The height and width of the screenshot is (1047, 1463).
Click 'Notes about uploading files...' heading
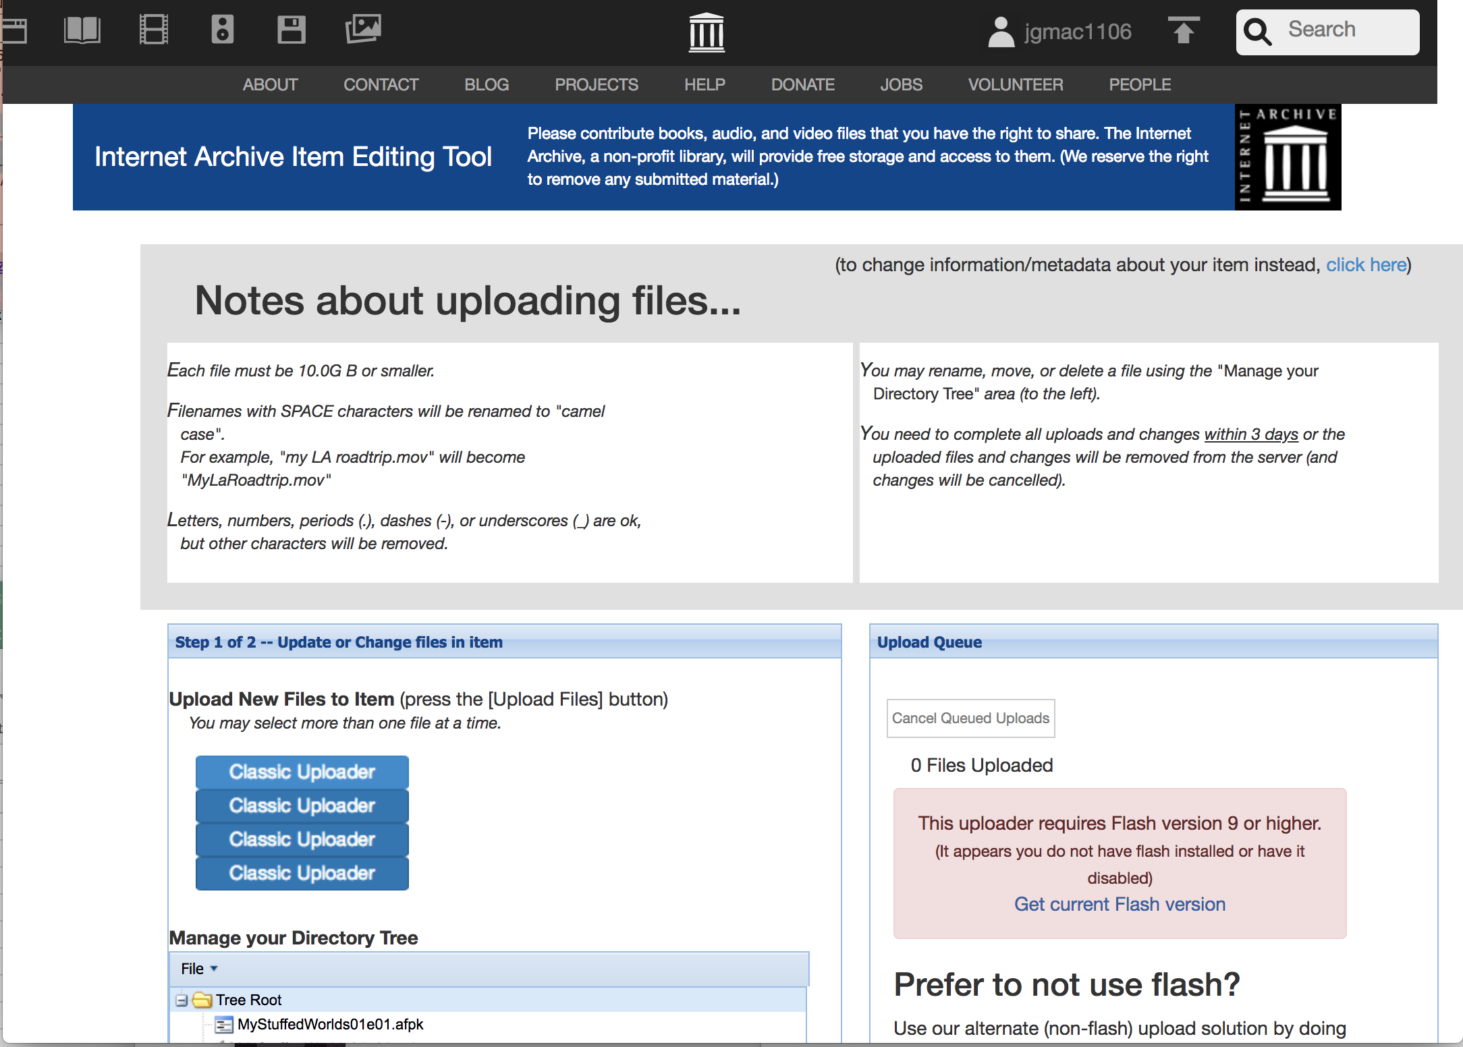point(468,301)
